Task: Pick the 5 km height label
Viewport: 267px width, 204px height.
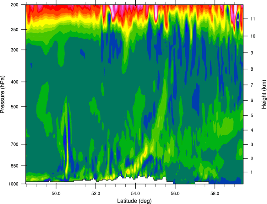Action: point(252,115)
